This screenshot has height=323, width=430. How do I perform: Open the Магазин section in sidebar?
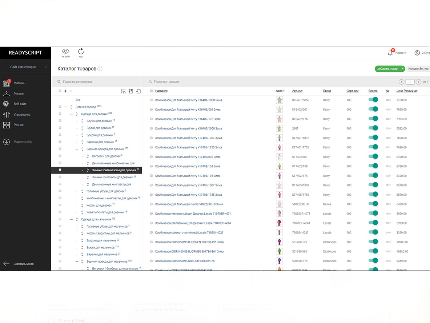click(x=7, y=83)
